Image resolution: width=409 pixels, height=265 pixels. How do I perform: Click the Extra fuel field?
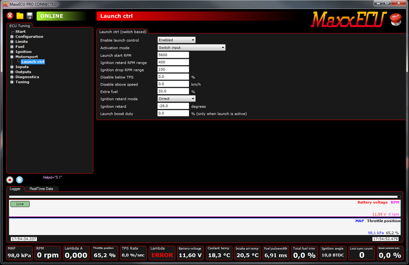pos(173,91)
